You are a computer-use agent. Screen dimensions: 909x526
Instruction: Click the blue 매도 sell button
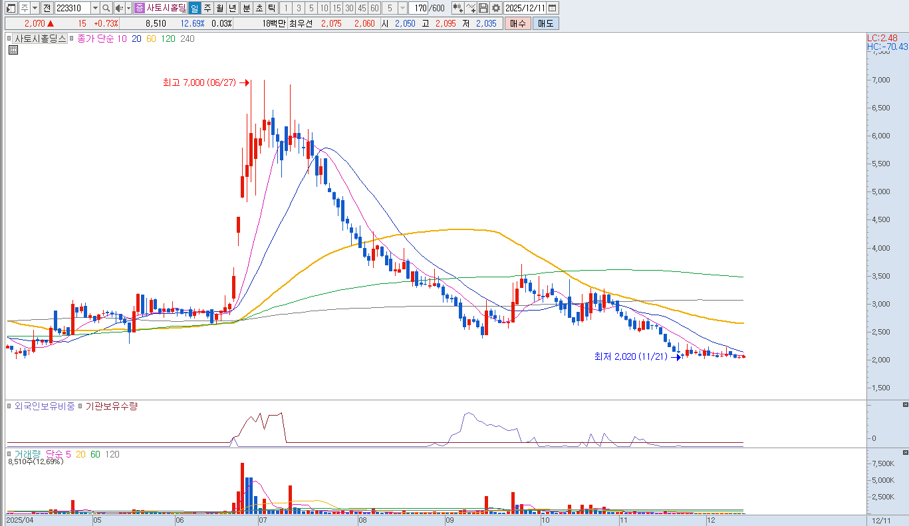(x=545, y=23)
